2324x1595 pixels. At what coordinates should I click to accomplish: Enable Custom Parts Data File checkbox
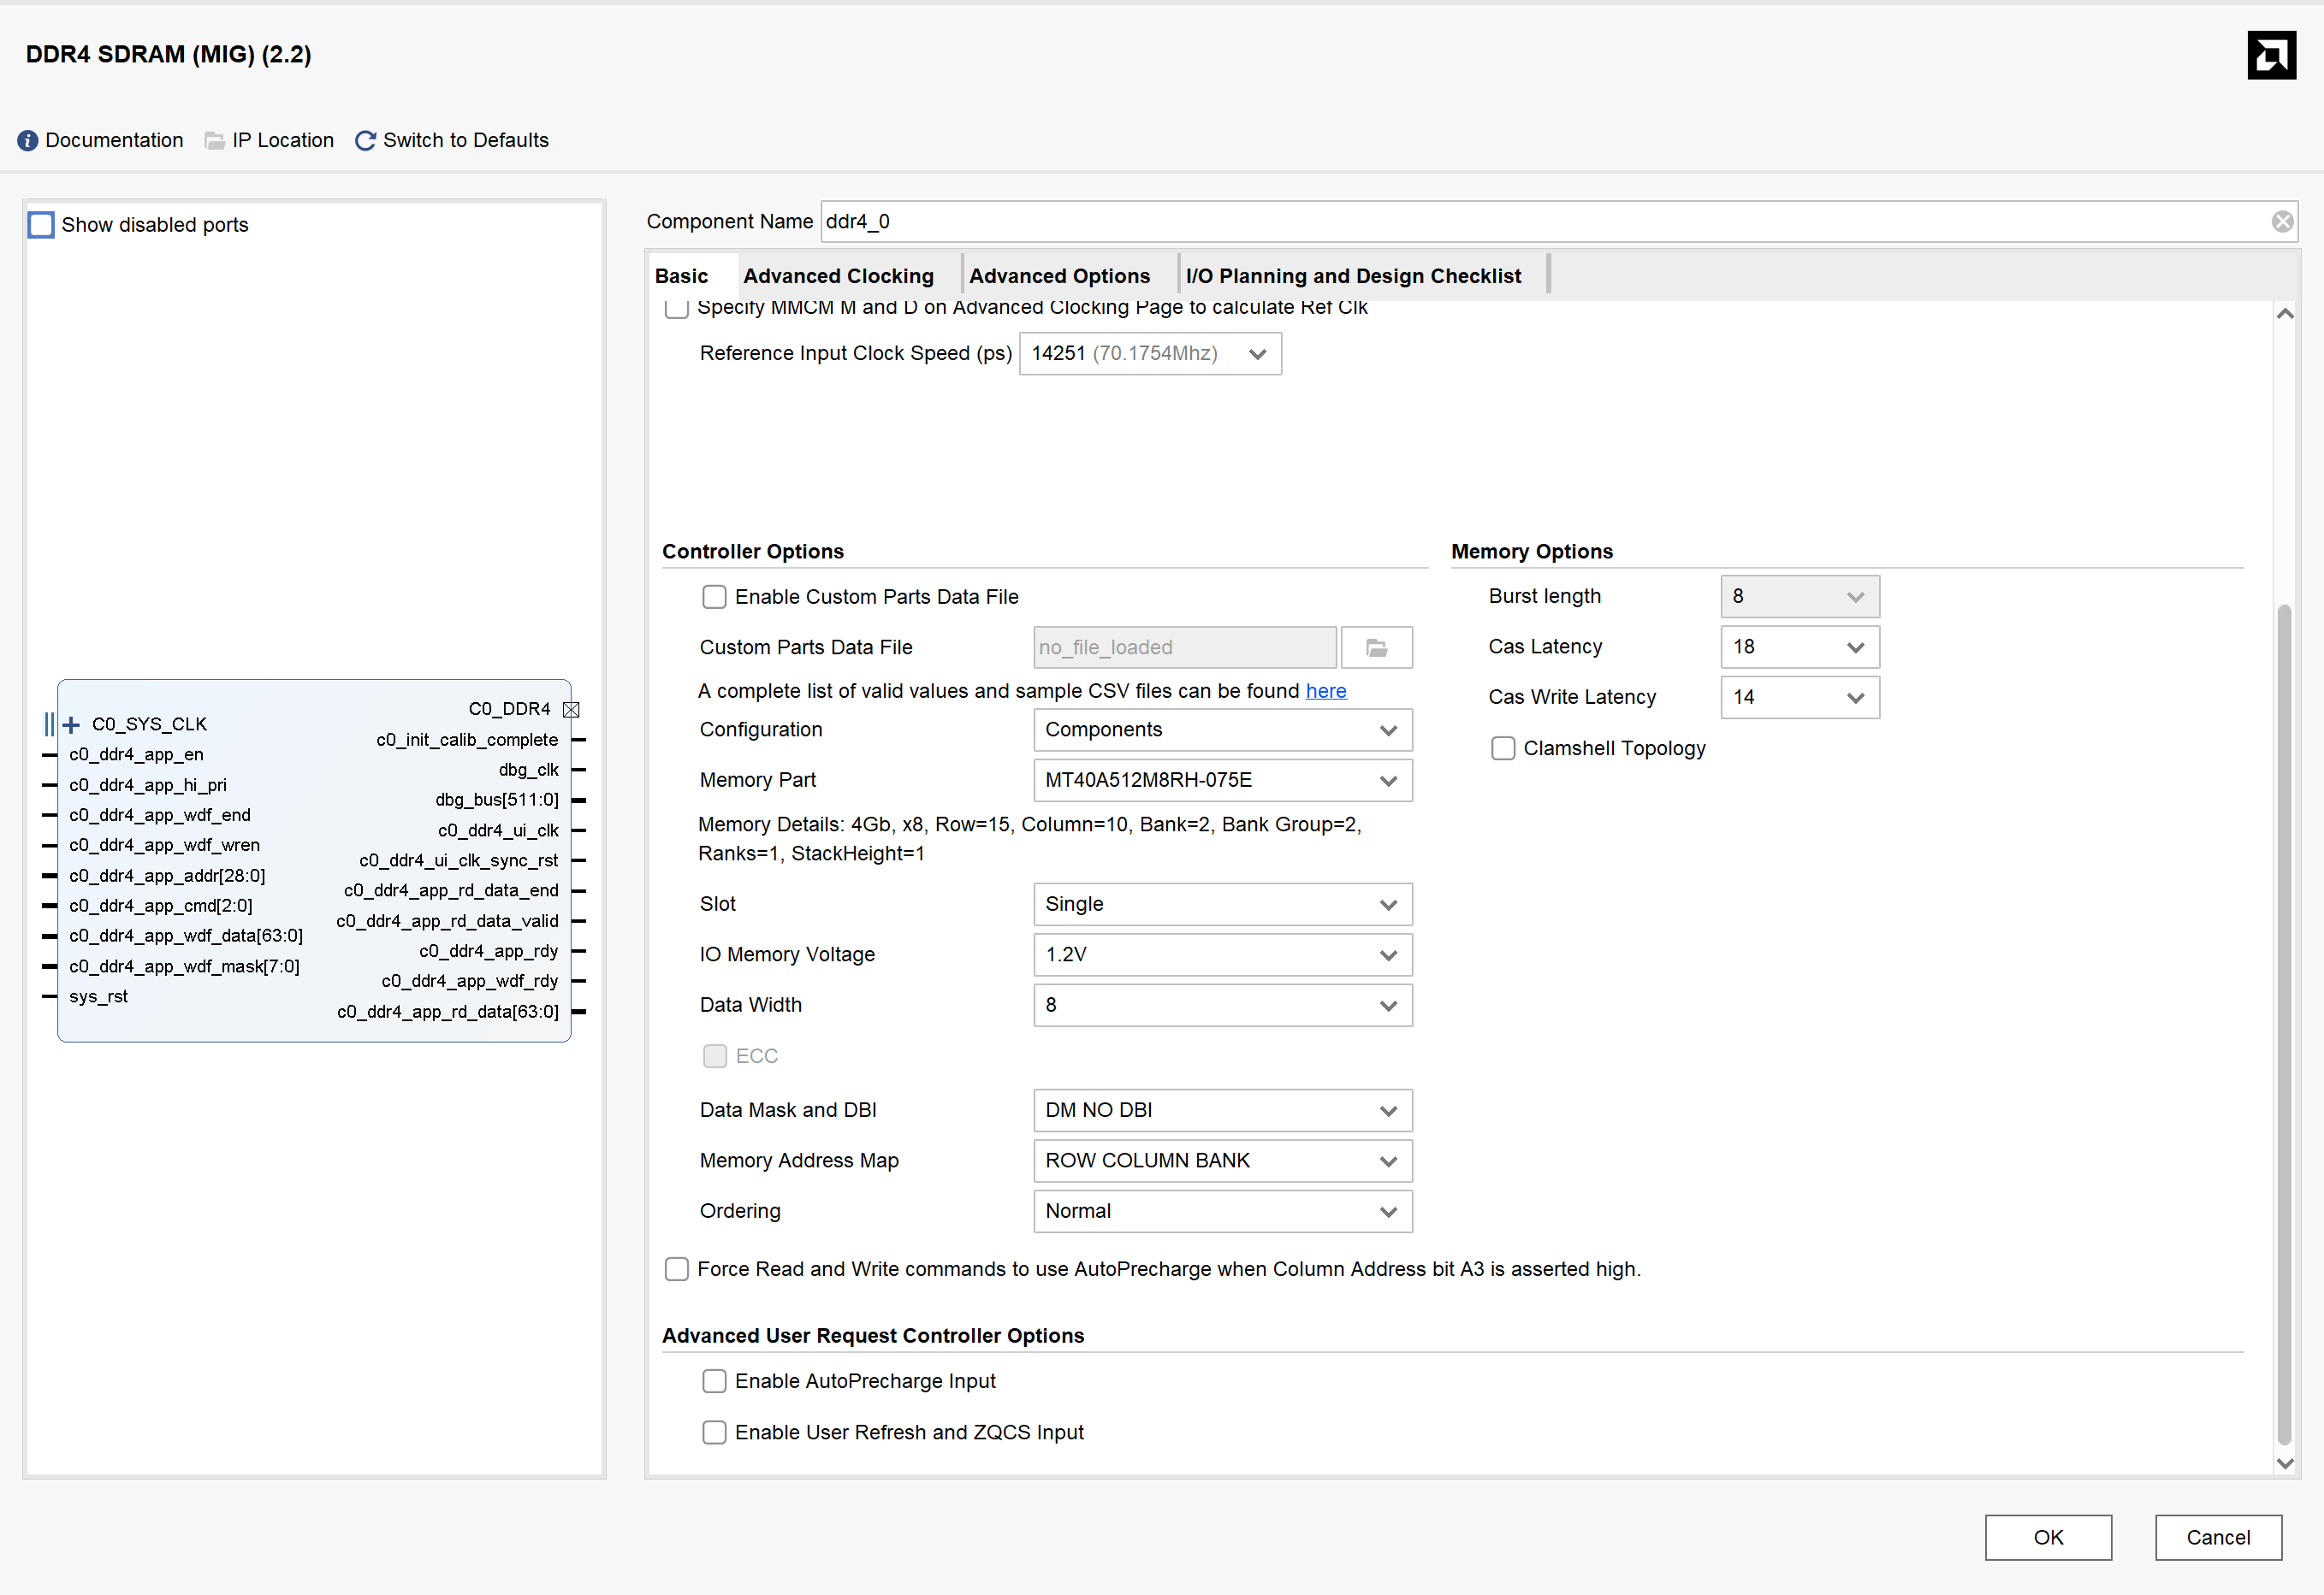point(714,598)
